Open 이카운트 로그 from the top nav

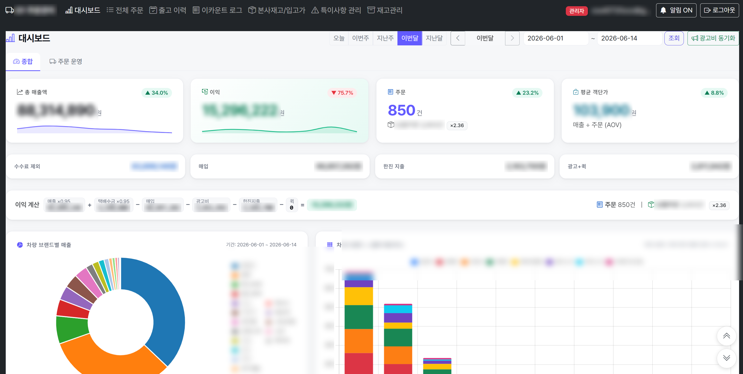click(217, 10)
